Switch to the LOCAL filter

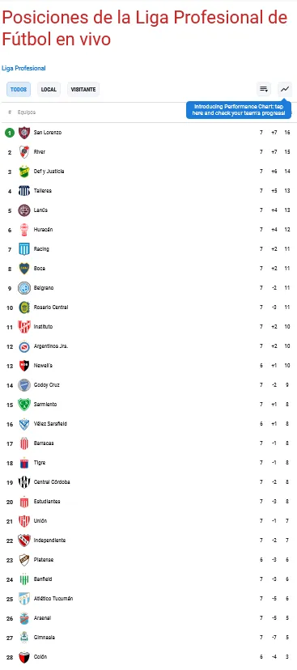click(49, 90)
